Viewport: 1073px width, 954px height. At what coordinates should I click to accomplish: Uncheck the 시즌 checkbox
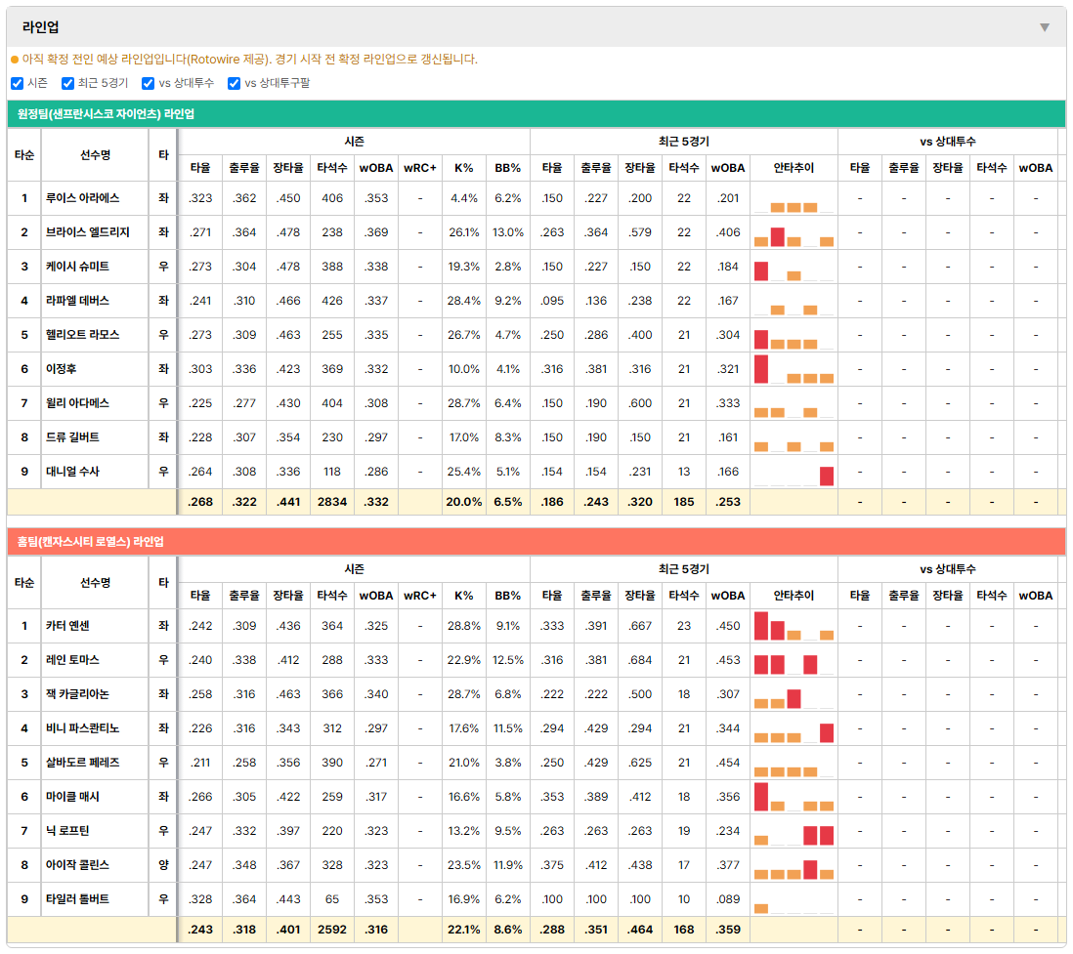pos(18,83)
